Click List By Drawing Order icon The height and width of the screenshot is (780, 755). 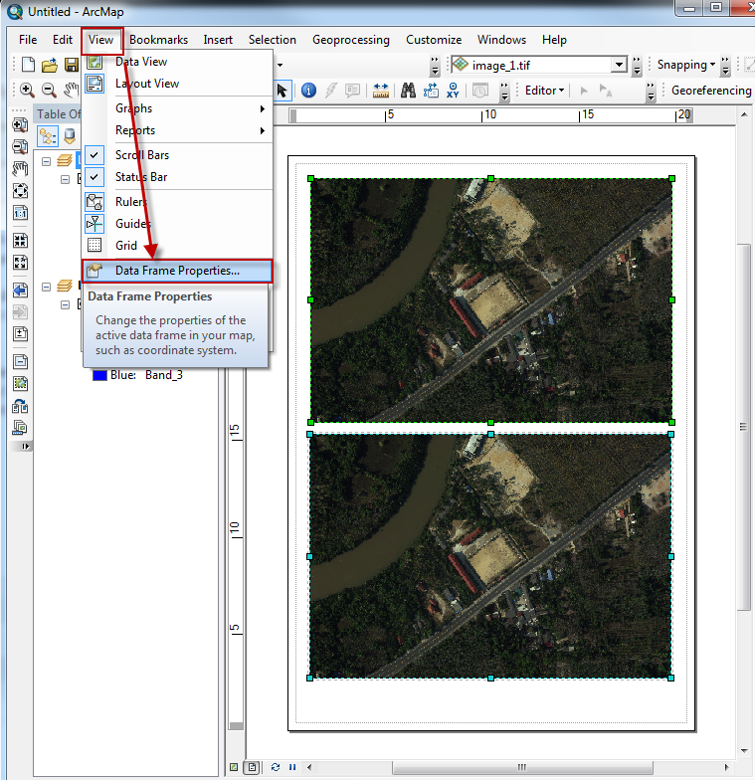point(48,135)
